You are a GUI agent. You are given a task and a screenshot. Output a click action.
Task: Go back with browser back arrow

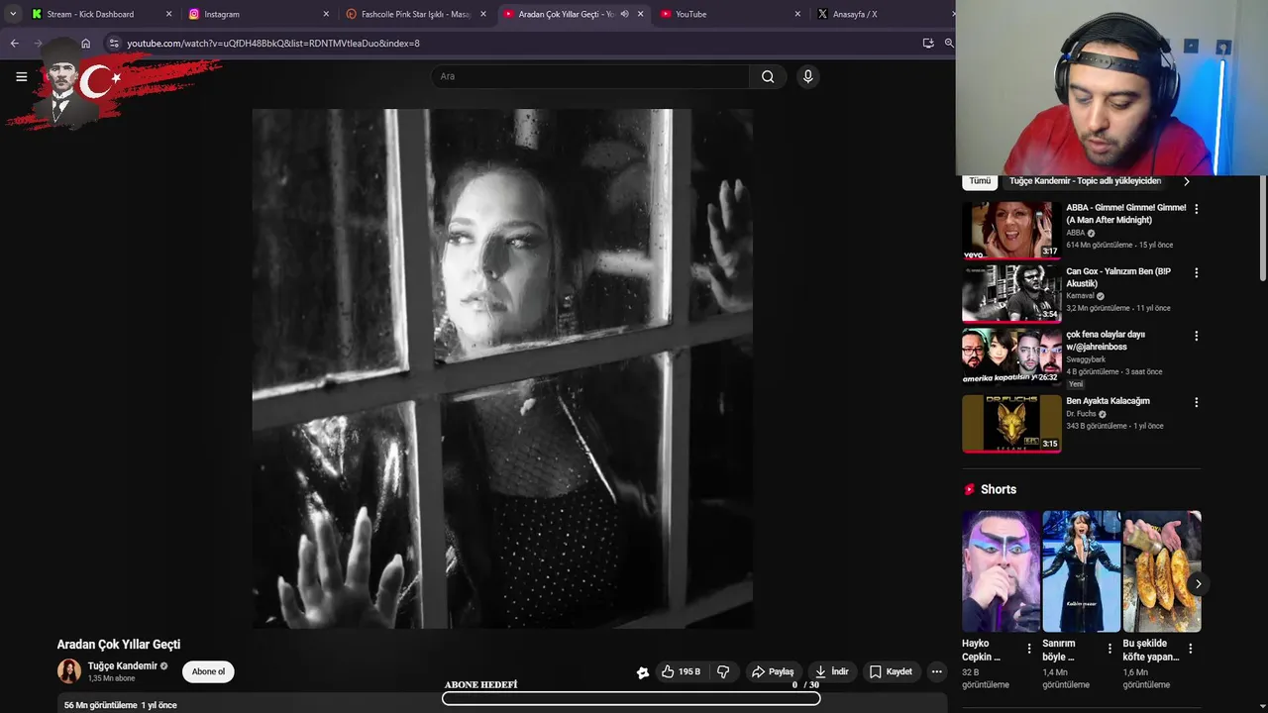(x=14, y=44)
